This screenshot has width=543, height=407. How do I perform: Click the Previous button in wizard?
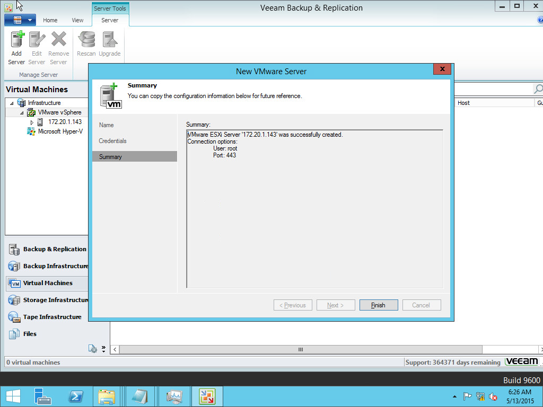click(293, 305)
